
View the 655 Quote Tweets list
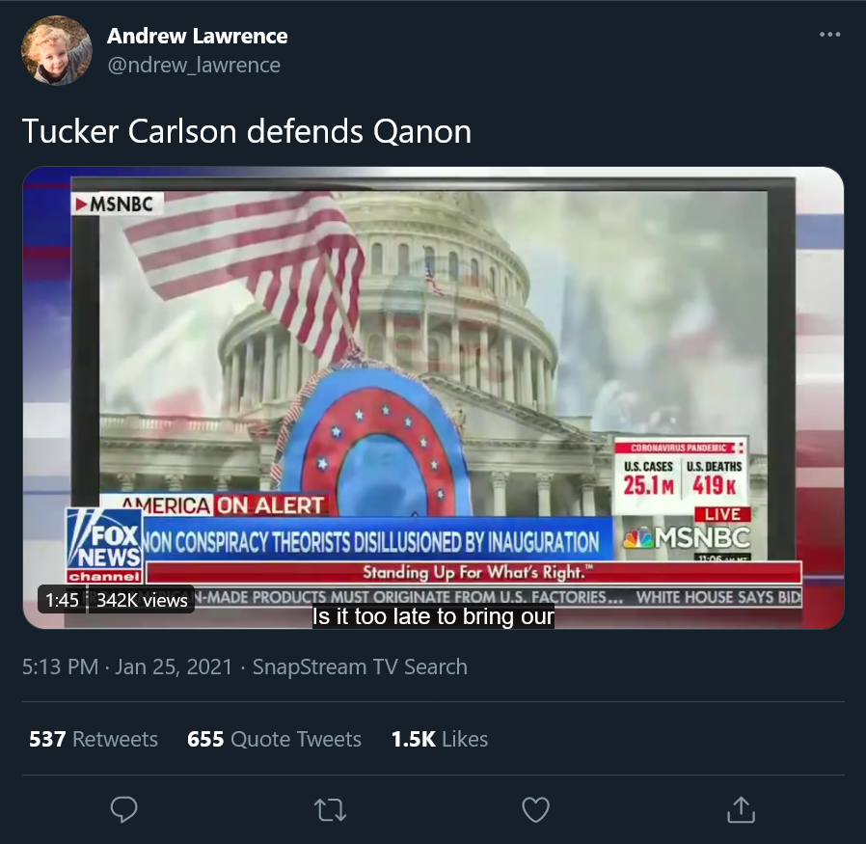tap(274, 739)
